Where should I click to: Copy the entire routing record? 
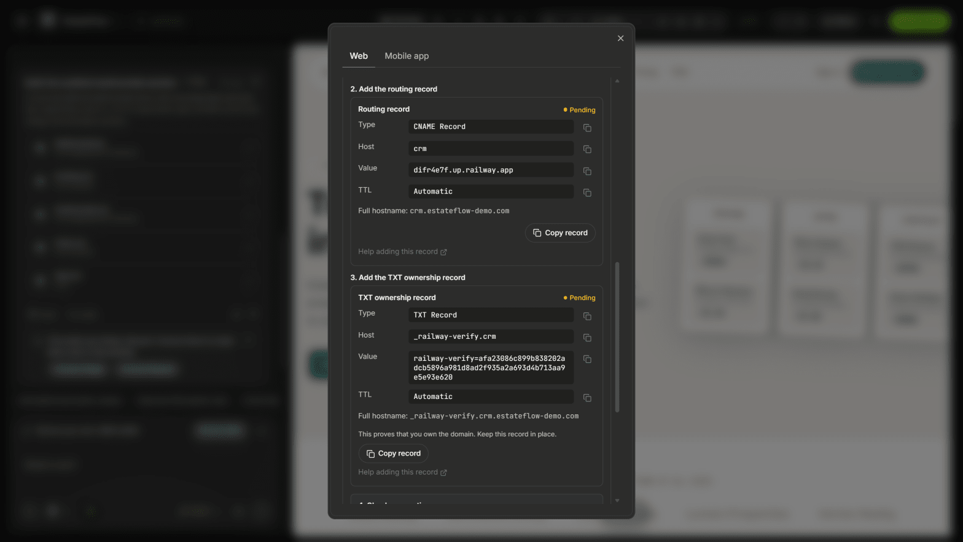560,233
